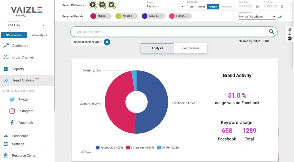Viewport: 294px width, 162px height.
Task: Open Trend Analysis from sidebar
Action: coord(23,80)
